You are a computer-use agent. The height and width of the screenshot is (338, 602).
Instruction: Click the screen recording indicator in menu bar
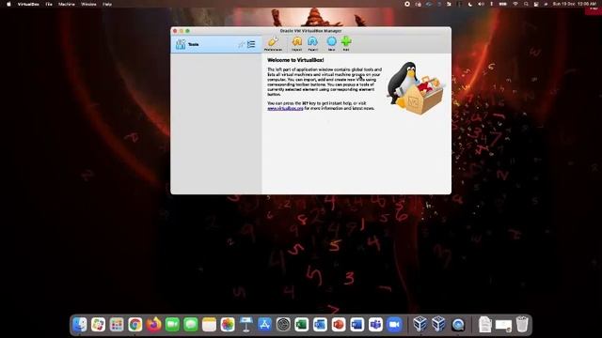click(x=407, y=4)
